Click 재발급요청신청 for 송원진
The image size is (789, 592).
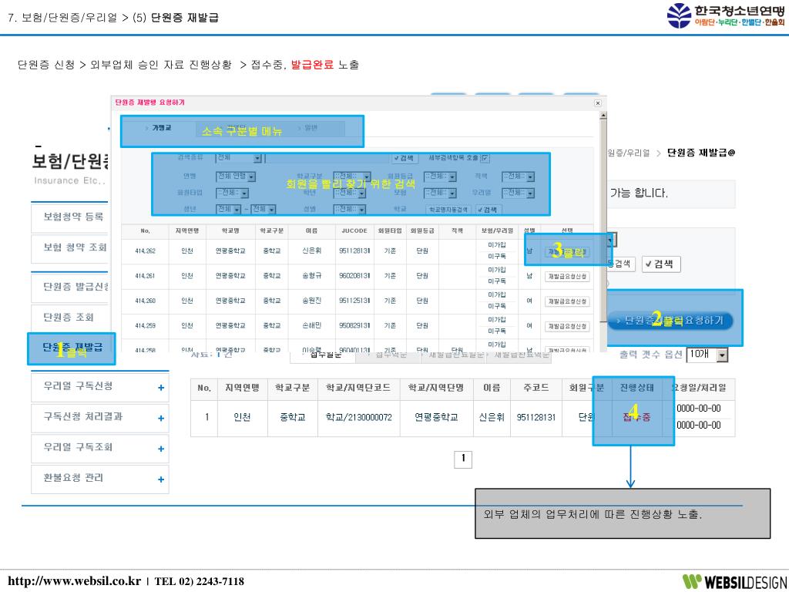pyautogui.click(x=567, y=301)
